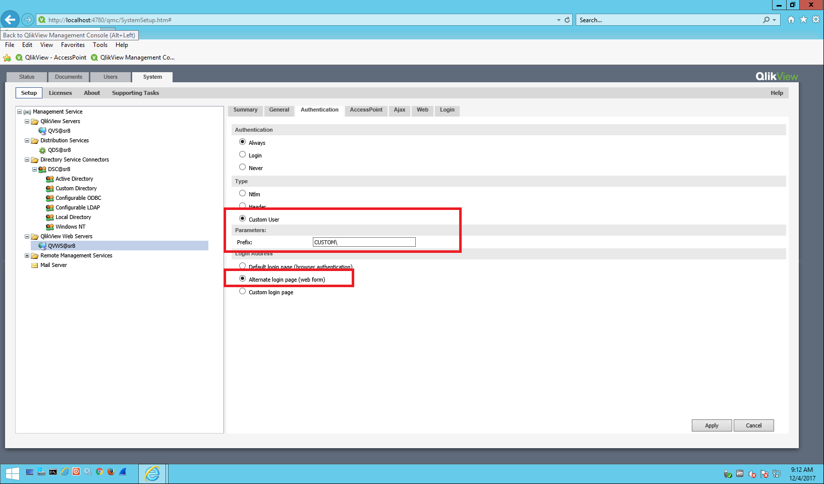Click the VMware Tools tray icon
This screenshot has width=824, height=484.
click(740, 473)
